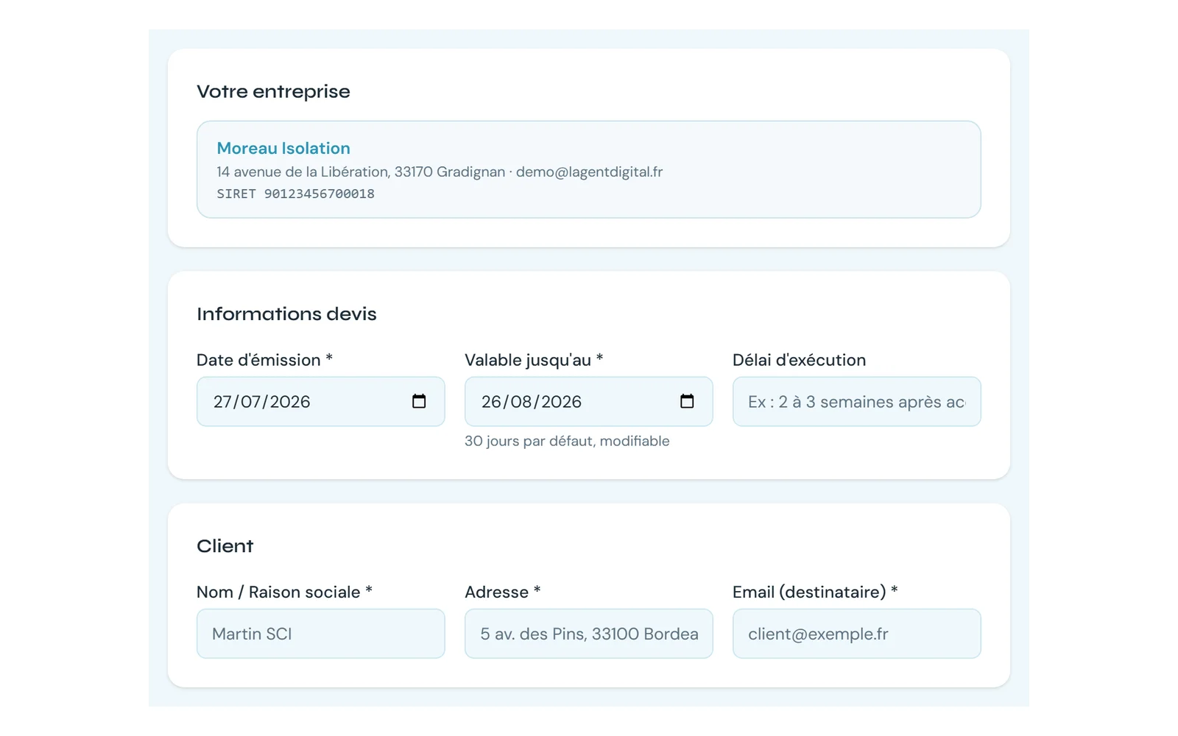Focus the Email (destinataire) field

[856, 633]
